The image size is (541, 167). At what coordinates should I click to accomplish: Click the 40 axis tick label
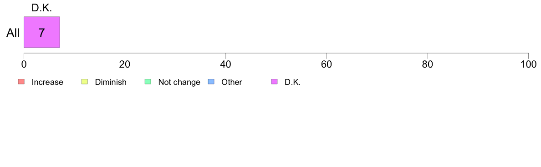click(226, 64)
